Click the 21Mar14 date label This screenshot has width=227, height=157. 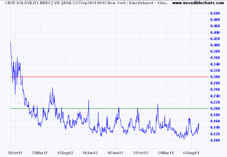point(166,153)
